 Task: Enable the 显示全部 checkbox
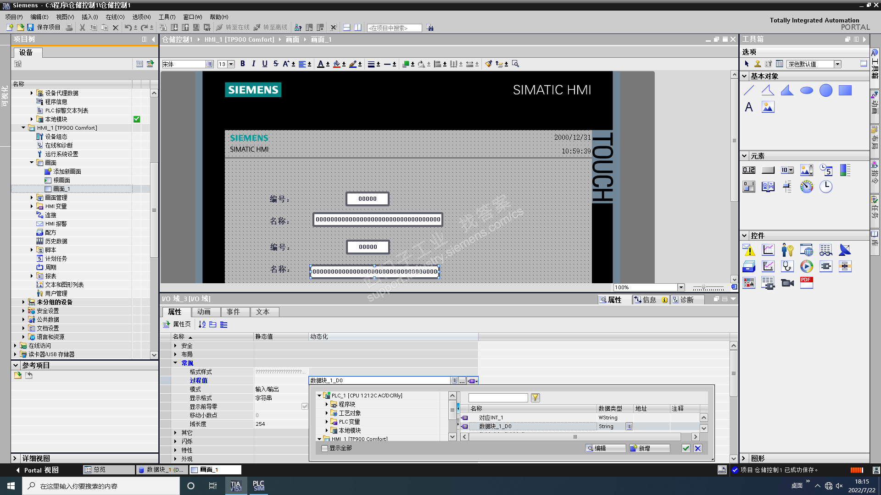325,448
